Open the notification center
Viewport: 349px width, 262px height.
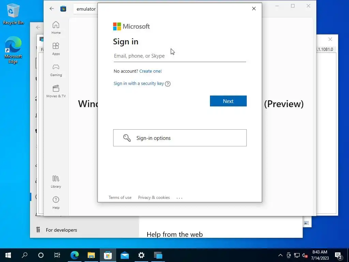click(338, 255)
